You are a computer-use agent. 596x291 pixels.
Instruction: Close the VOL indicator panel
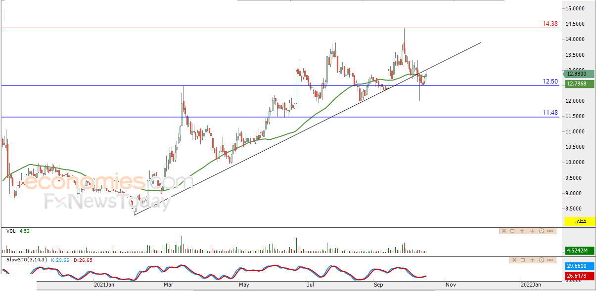[504, 231]
